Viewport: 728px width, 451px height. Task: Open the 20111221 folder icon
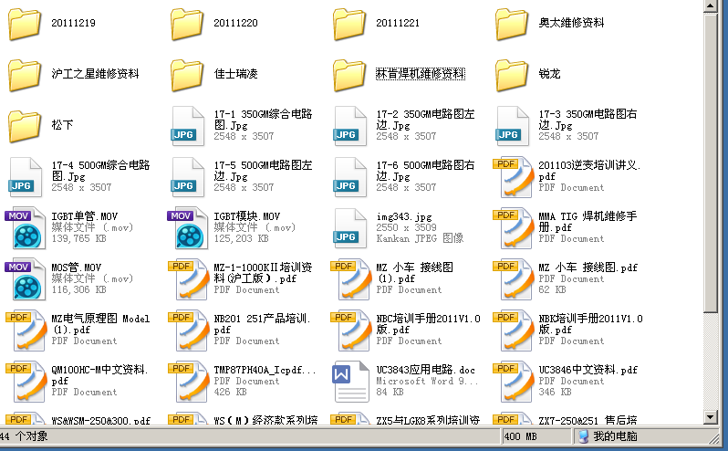(350, 24)
